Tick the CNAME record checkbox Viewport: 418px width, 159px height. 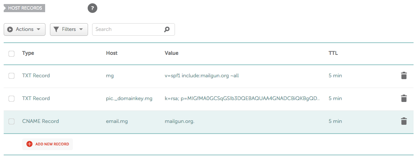[11, 121]
